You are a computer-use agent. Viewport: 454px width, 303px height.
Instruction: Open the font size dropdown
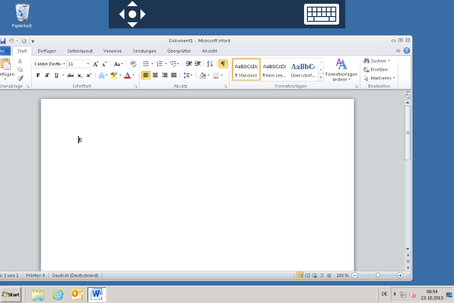(x=88, y=64)
